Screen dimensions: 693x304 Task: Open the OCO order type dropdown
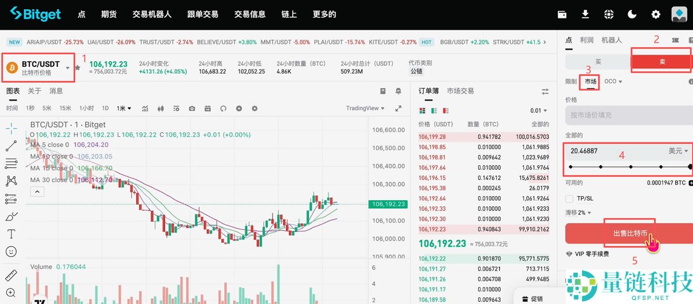click(613, 81)
